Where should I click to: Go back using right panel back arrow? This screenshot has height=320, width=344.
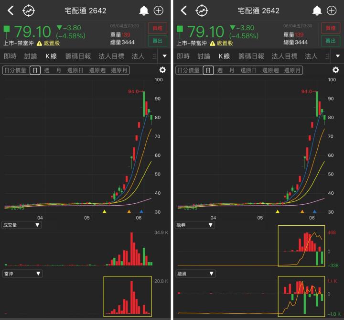click(183, 11)
